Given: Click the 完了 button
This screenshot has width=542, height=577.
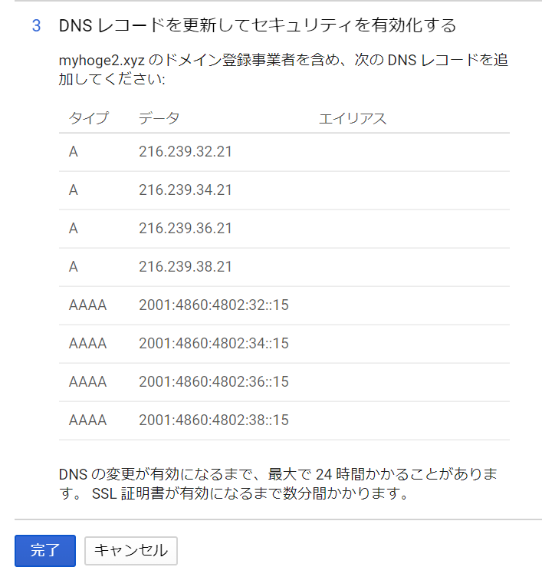Looking at the screenshot, I should (x=44, y=550).
